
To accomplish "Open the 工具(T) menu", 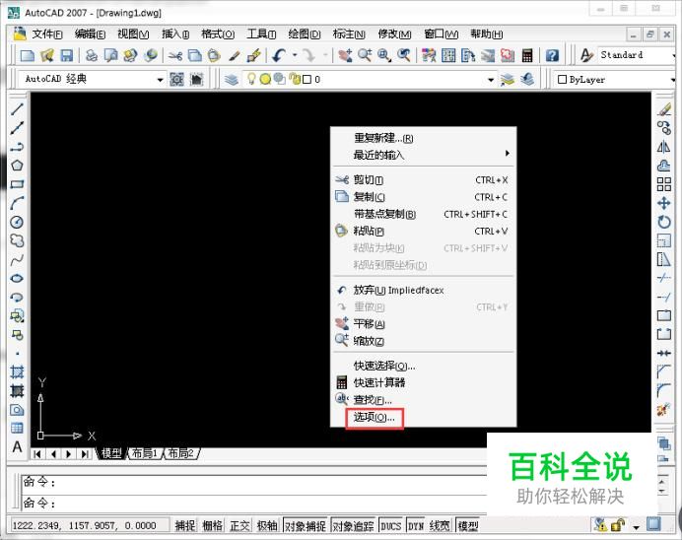I will click(x=261, y=34).
